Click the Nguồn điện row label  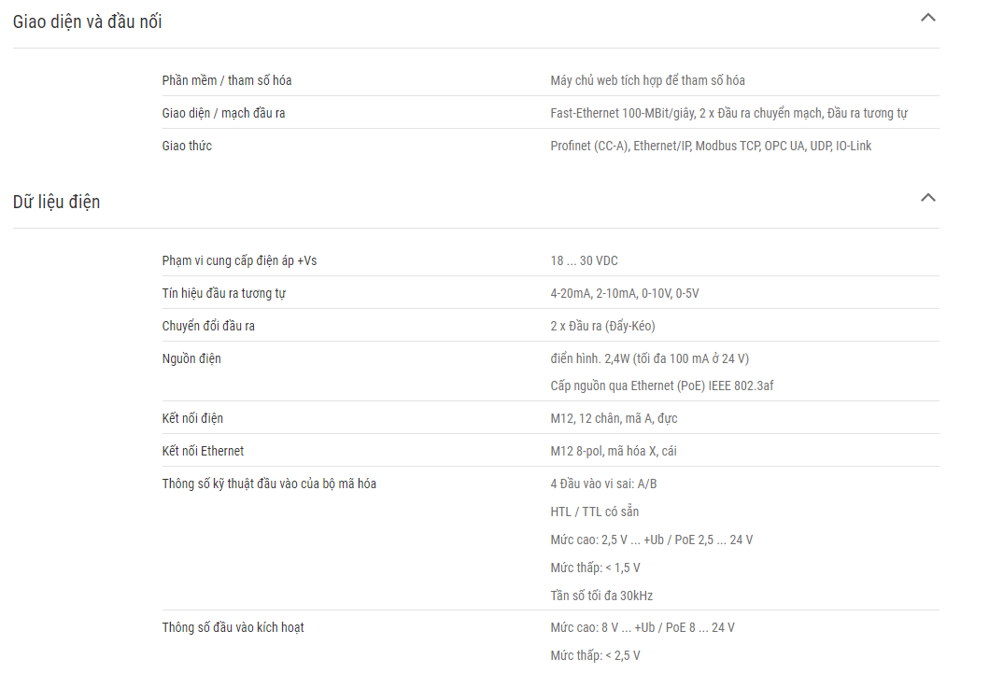pos(191,359)
